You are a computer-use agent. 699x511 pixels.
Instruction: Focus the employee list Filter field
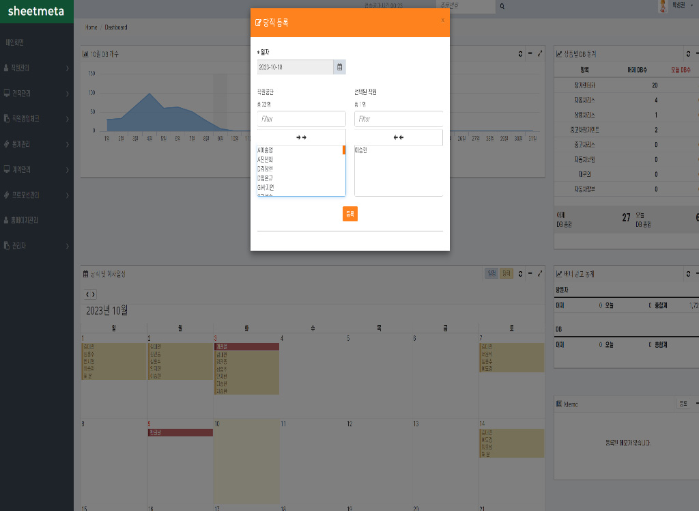coord(301,119)
